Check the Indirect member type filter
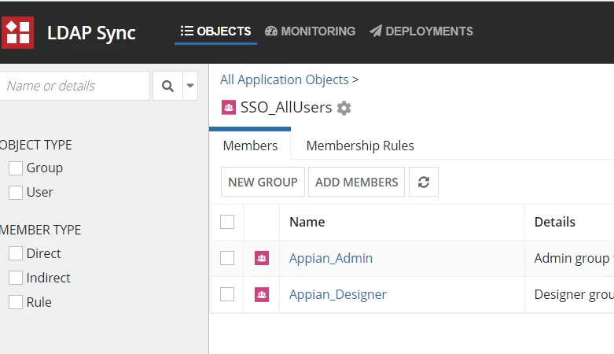This screenshot has height=354, width=614. pos(16,278)
